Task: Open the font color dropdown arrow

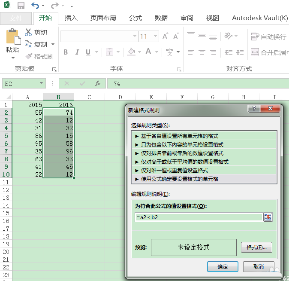Action: [x=157, y=52]
